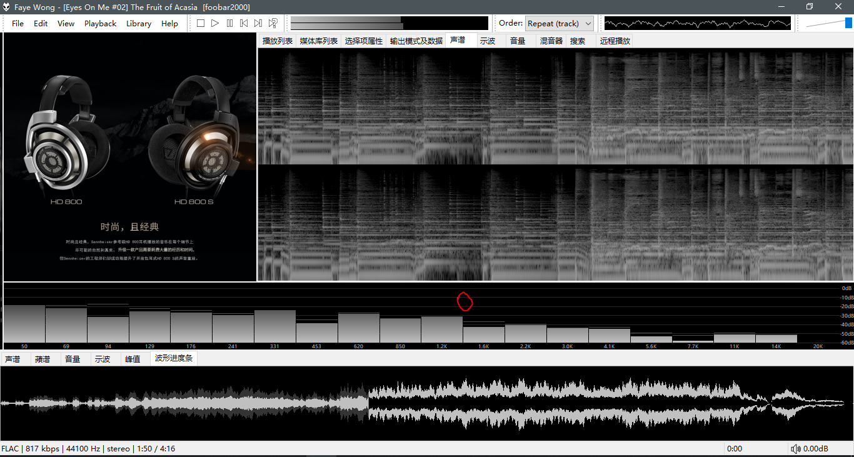Screen dimensions: 854x457
Task: Click the speaker icon in status bar
Action: coord(796,449)
